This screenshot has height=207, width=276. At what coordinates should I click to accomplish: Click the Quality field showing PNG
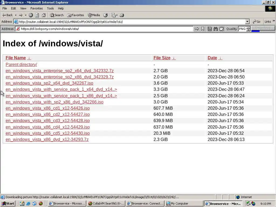pyautogui.click(x=243, y=29)
